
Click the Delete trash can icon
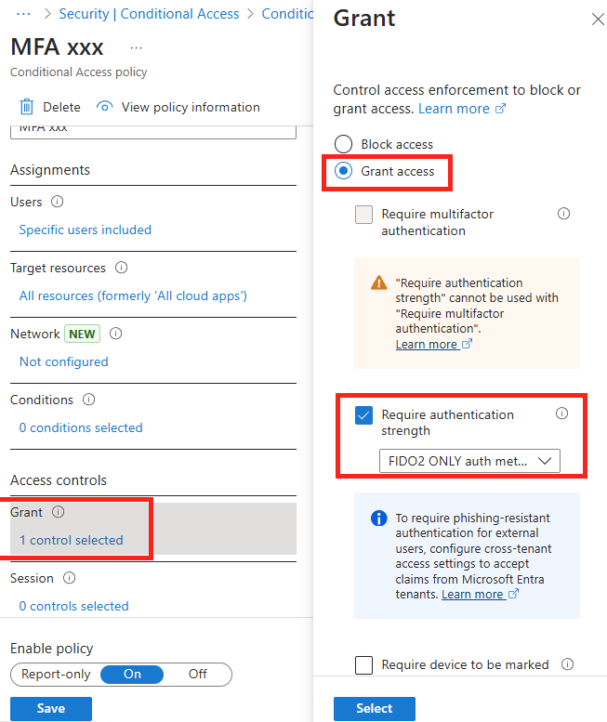point(27,107)
